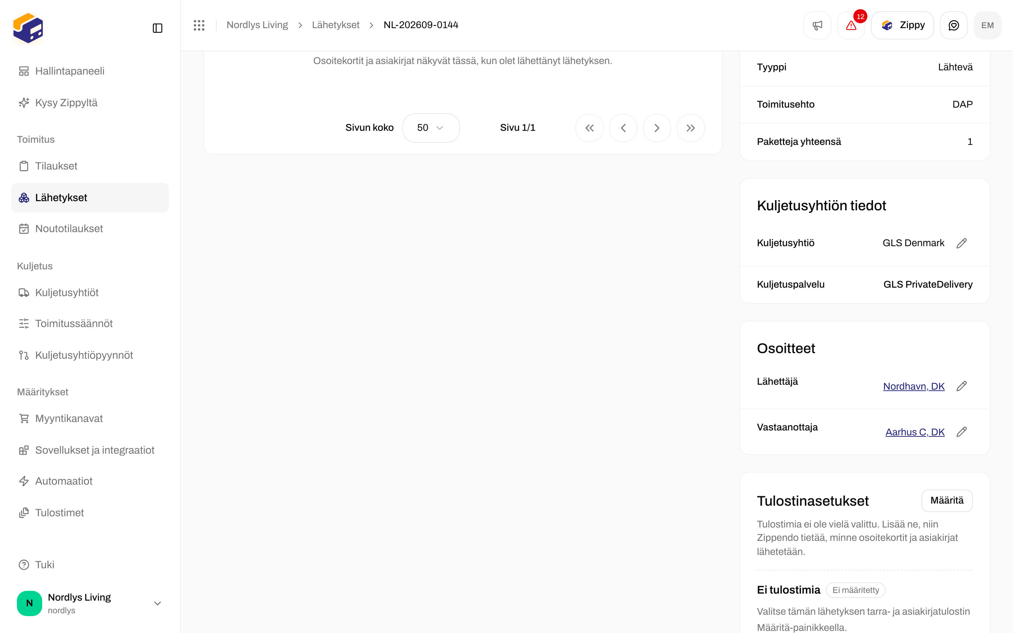
Task: Edit the Vastaanottaja address pencil
Action: click(x=962, y=431)
